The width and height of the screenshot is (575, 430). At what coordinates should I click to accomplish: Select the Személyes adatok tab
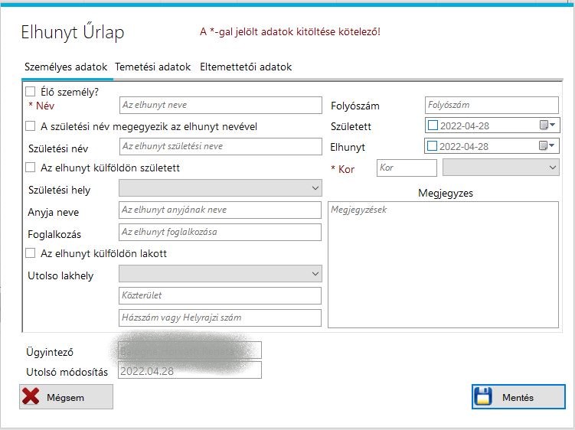66,67
